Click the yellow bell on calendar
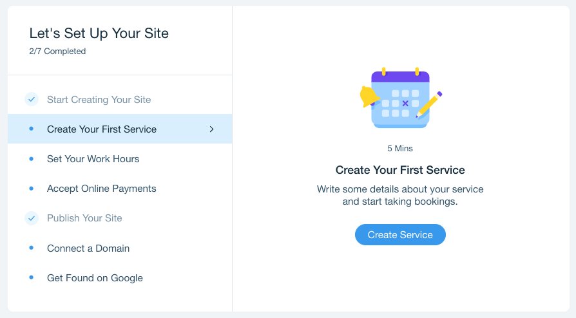The width and height of the screenshot is (576, 318). click(x=369, y=97)
